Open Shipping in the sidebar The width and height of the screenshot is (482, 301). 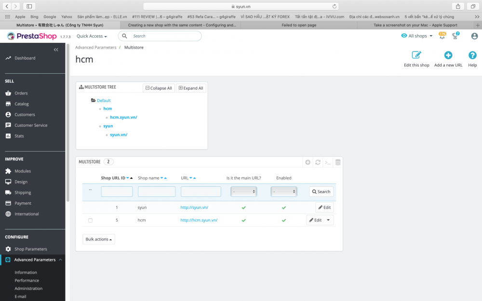tap(23, 193)
